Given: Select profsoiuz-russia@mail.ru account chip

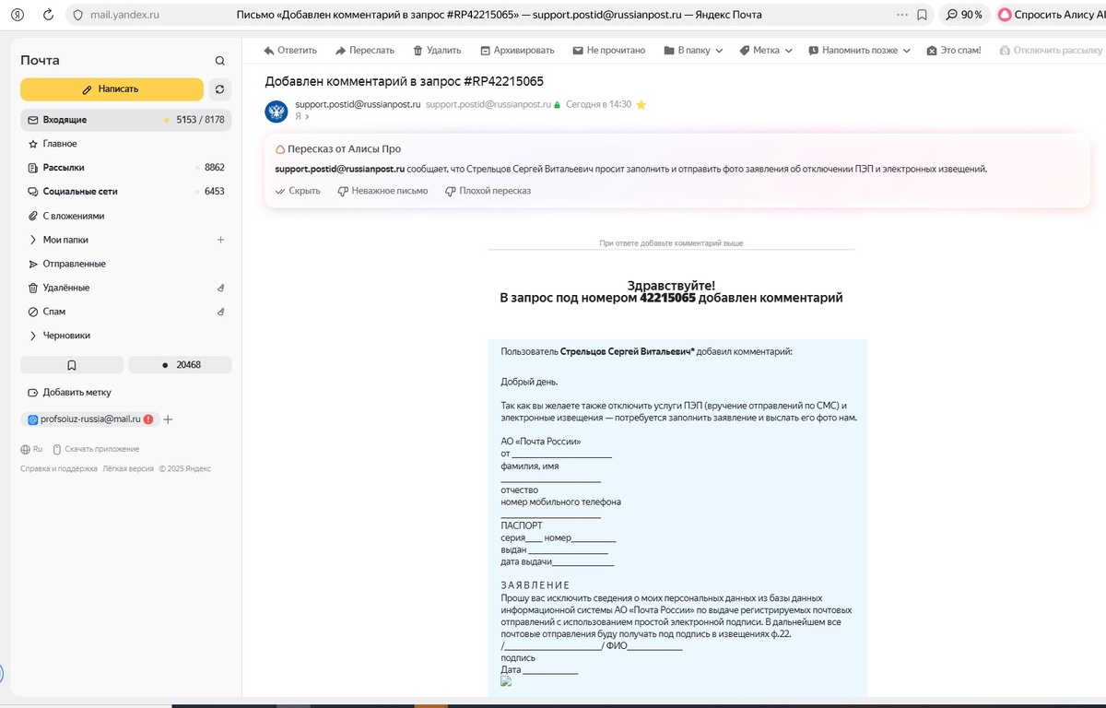Looking at the screenshot, I should [90, 419].
